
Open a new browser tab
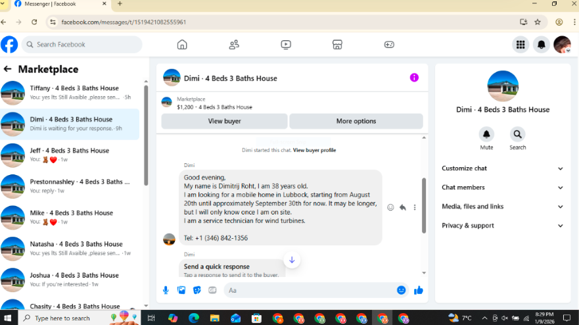[120, 4]
